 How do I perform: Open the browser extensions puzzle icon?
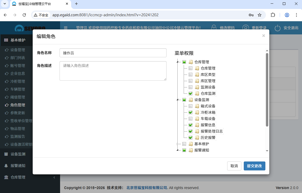(273, 15)
